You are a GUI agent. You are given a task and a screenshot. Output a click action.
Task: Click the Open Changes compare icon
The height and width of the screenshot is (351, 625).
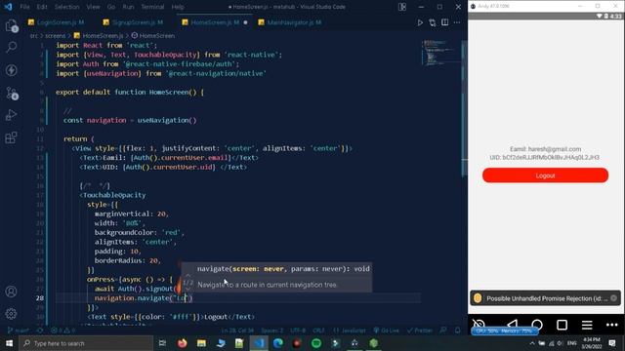(433, 22)
